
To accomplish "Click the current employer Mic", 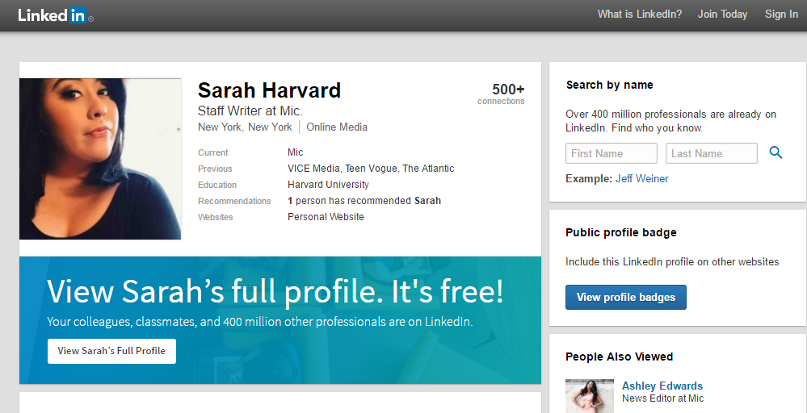I will [x=296, y=152].
